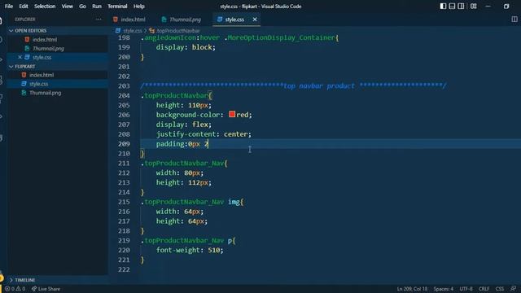The width and height of the screenshot is (521, 293).
Task: Click Ln 209, Col 18 in status bar
Action: (412, 289)
